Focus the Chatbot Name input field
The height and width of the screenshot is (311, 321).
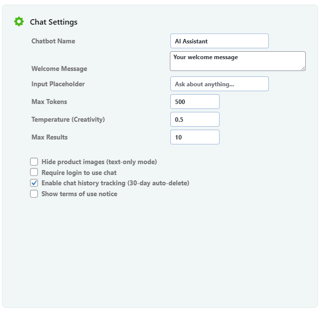pos(219,41)
